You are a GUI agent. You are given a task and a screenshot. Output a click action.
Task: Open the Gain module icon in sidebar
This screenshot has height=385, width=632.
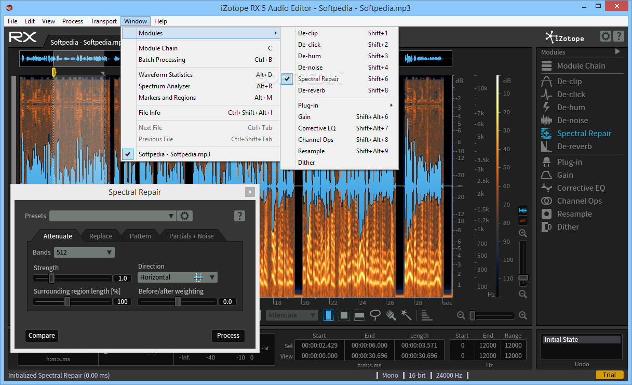[x=546, y=175]
